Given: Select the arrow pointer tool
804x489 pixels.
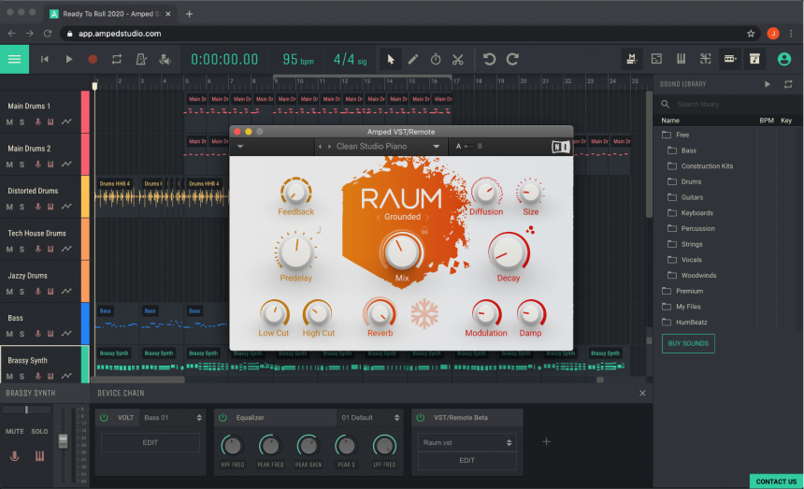Looking at the screenshot, I should coord(391,60).
